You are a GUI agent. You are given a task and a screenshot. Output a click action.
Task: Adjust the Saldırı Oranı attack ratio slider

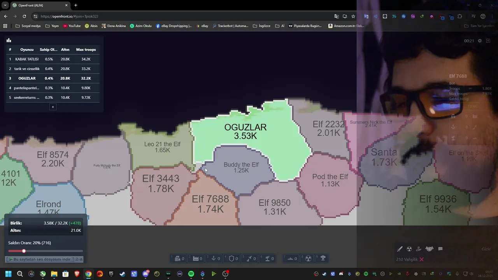[x=45, y=251]
